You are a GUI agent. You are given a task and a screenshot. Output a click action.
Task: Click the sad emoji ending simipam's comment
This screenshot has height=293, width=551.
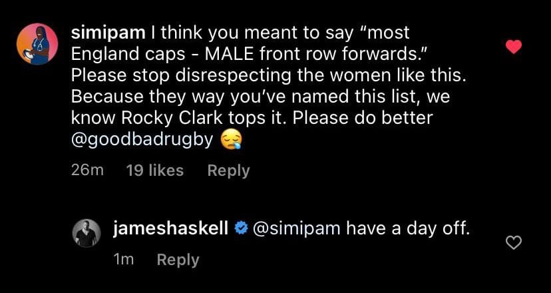[232, 141]
